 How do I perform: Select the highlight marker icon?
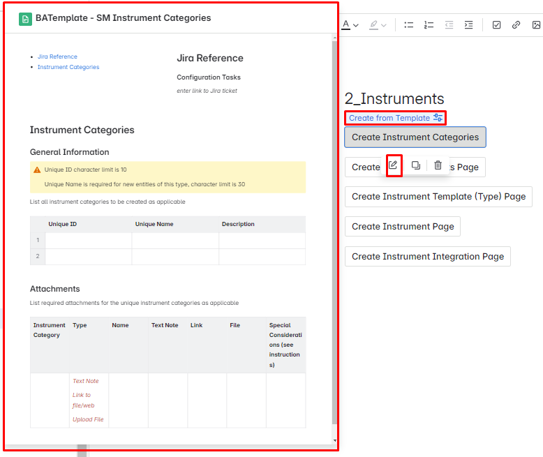(373, 25)
